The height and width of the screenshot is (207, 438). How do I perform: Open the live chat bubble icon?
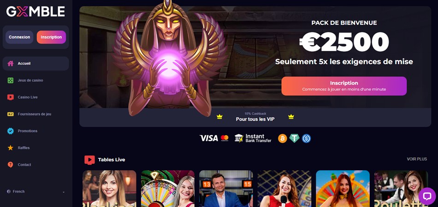427,196
